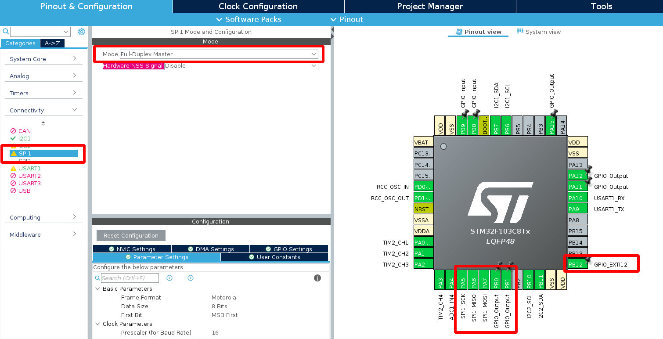663x339 pixels.
Task: Select pin PA8 on the chip
Action: 577,220
